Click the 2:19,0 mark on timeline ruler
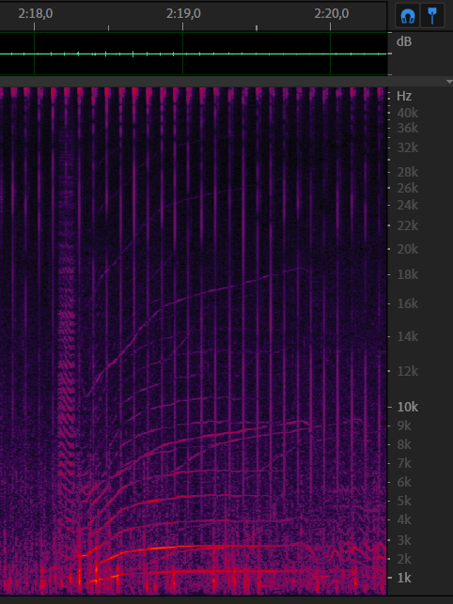The height and width of the screenshot is (604, 453). tap(183, 14)
